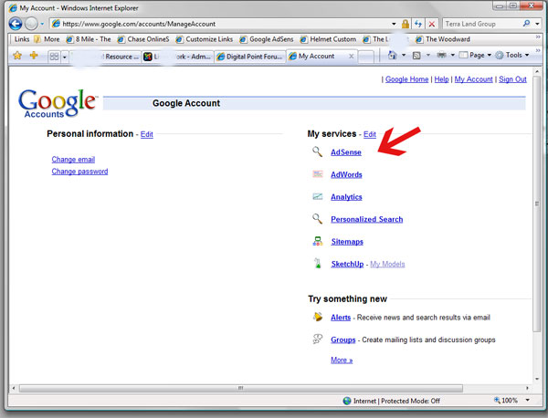Open the More links folder
The image size is (548, 418).
tap(47, 39)
